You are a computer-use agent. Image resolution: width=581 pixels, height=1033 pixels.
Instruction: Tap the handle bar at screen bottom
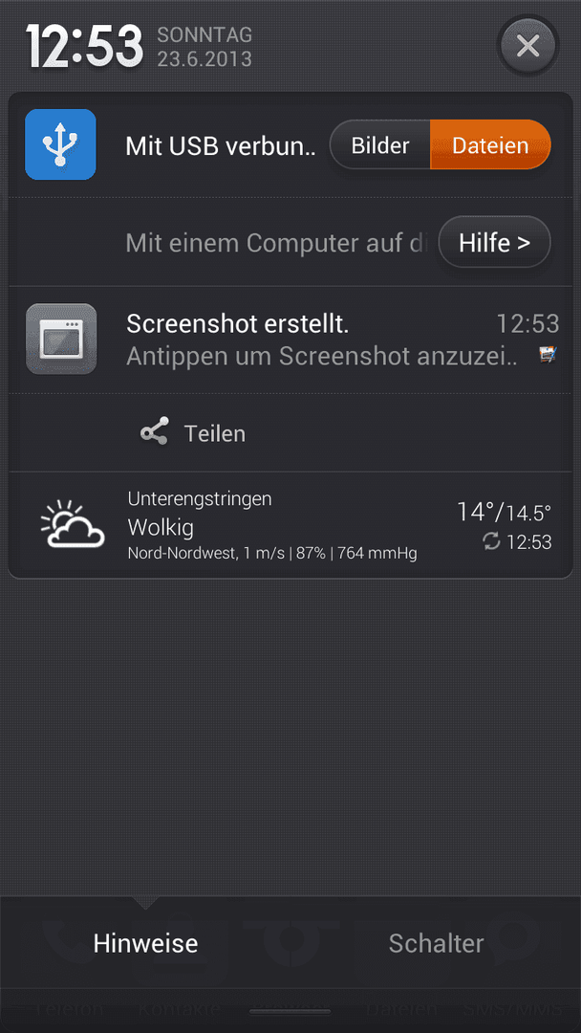point(290,1012)
